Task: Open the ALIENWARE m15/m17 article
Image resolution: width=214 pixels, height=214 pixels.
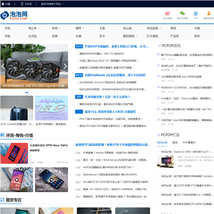Action: [108, 82]
